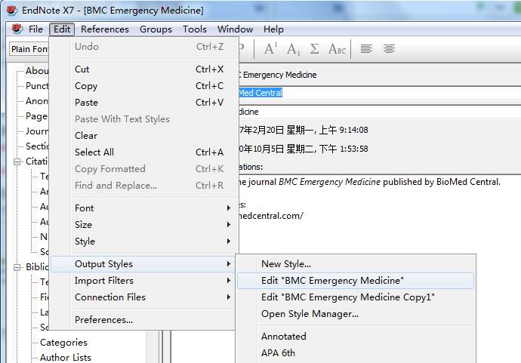Open the References menu

pyautogui.click(x=105, y=29)
